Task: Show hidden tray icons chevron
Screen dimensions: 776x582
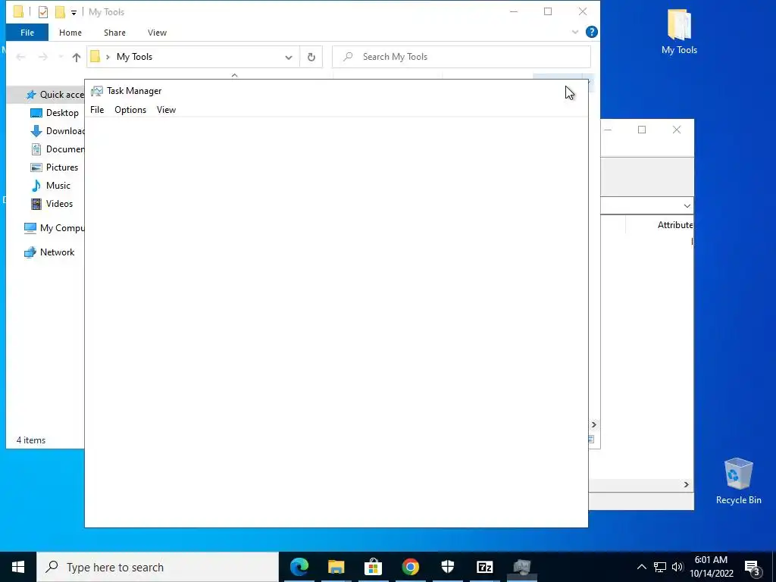Action: tap(641, 567)
